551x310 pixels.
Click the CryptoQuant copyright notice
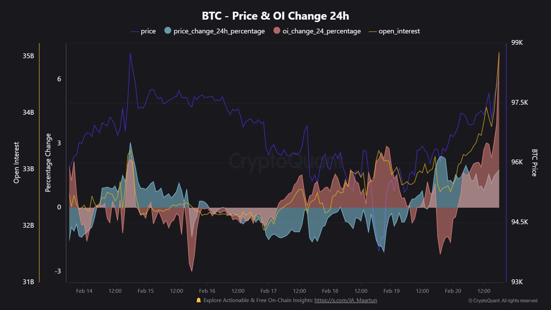point(503,301)
